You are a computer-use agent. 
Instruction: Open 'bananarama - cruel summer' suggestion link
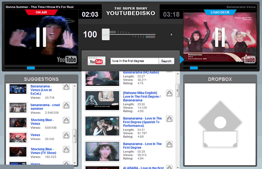tap(45, 107)
